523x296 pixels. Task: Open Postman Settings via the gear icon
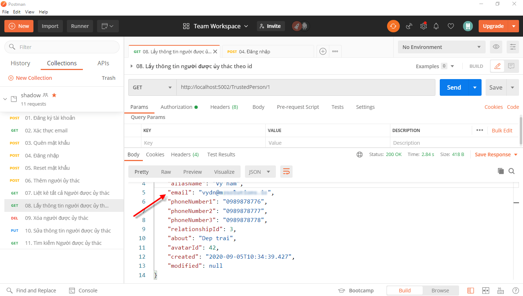tap(423, 26)
